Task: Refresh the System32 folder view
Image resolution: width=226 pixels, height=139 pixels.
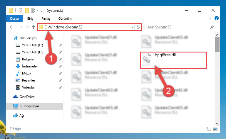Action: pyautogui.click(x=138, y=27)
